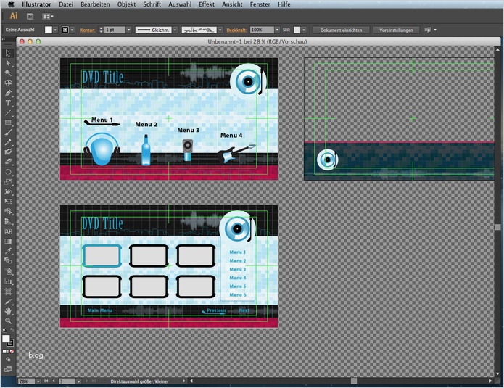
Task: Open the brush definition dropdown
Action: coord(220,30)
